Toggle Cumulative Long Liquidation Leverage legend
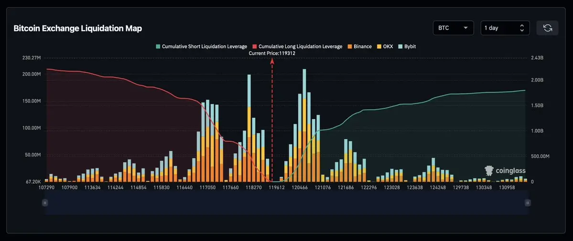 (x=297, y=46)
